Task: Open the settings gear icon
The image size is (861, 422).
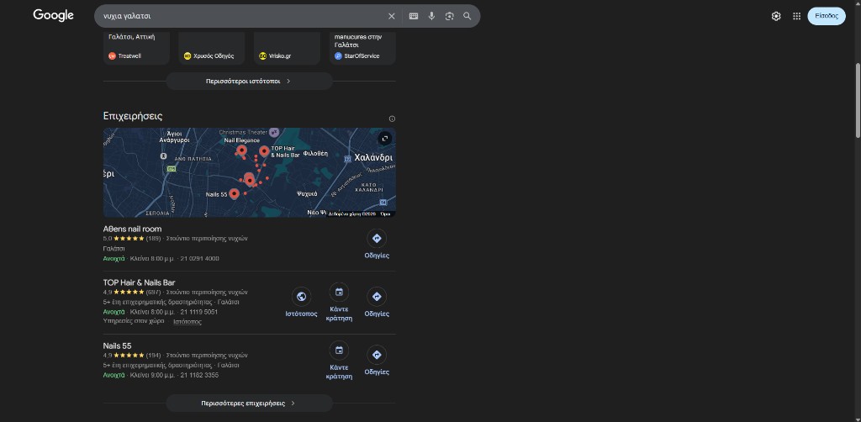Action: 776,16
